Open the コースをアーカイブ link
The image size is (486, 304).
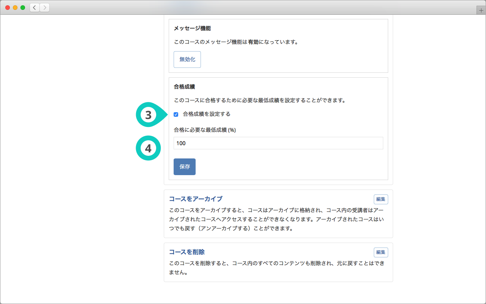tap(196, 199)
